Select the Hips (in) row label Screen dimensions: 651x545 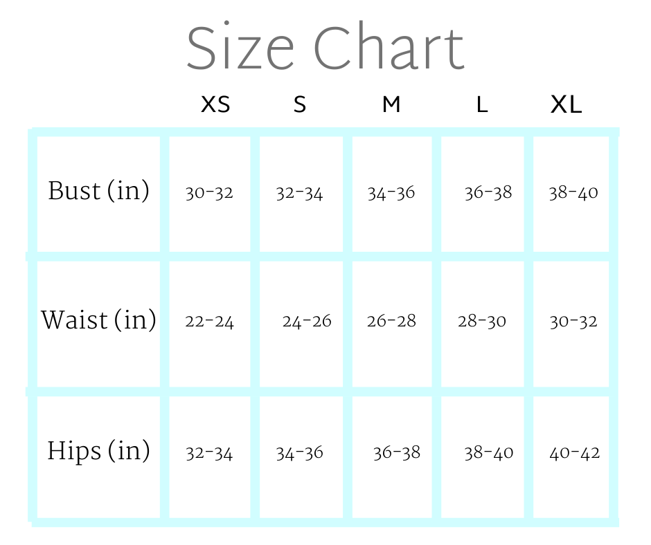[98, 451]
